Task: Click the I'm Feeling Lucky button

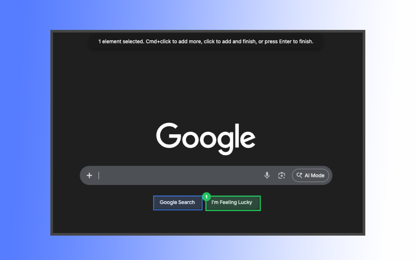Action: tap(233, 203)
